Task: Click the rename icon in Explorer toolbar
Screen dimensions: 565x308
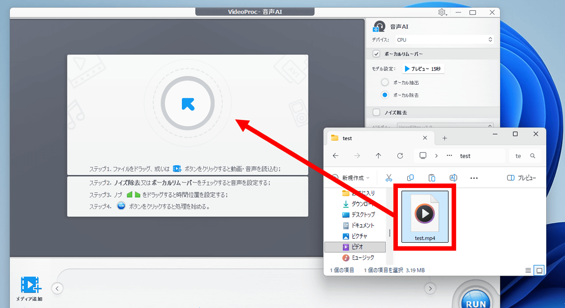Action: [453, 178]
